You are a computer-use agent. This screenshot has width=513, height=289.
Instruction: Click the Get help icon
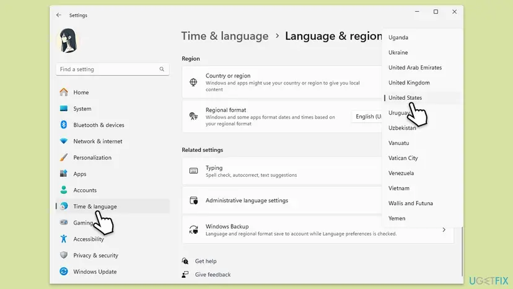185,261
